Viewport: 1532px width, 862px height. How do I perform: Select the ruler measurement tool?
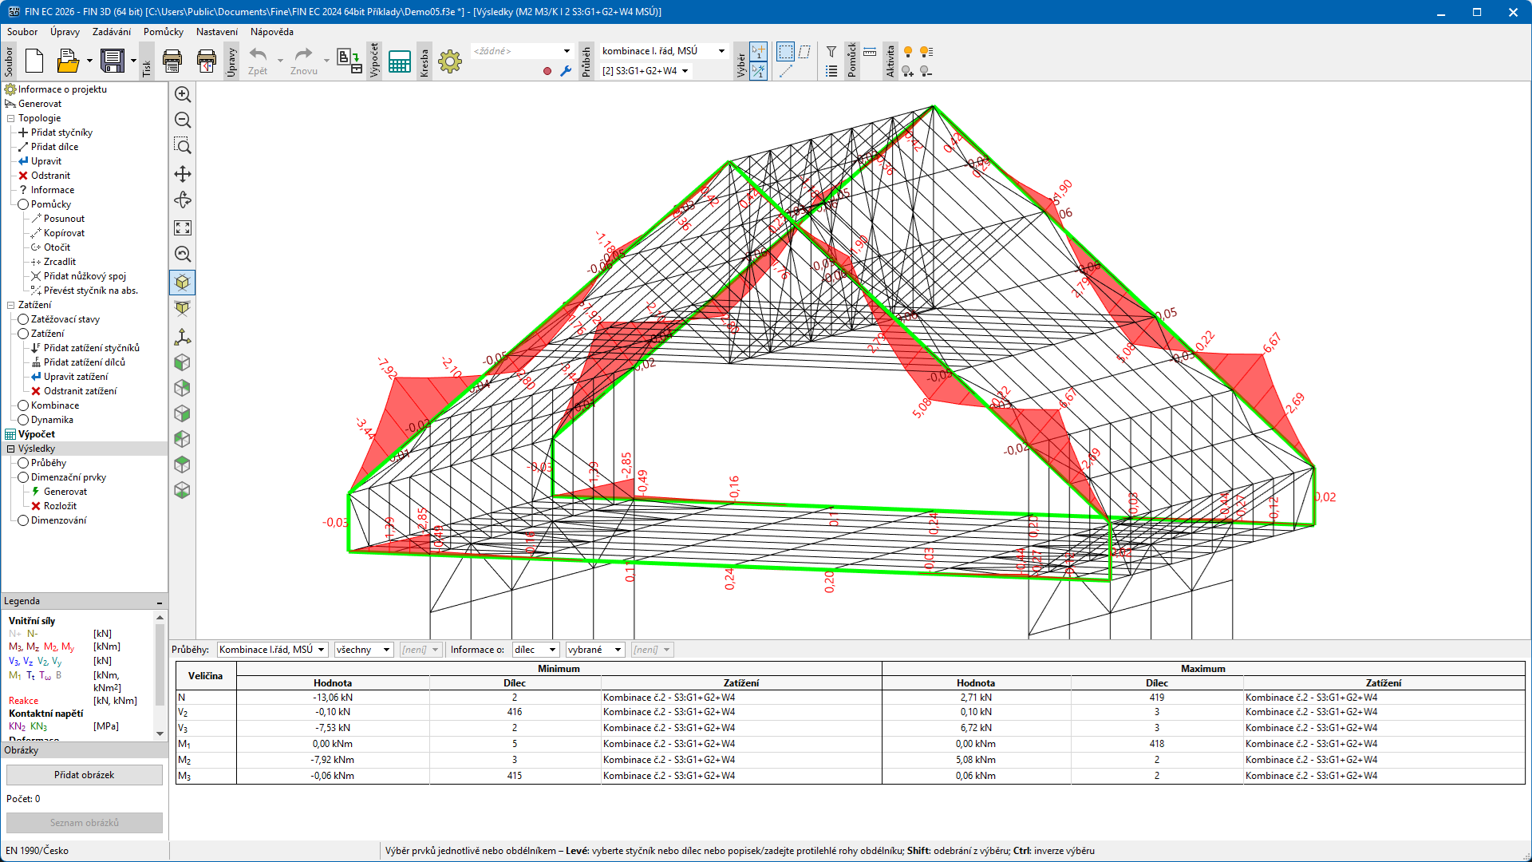870,52
